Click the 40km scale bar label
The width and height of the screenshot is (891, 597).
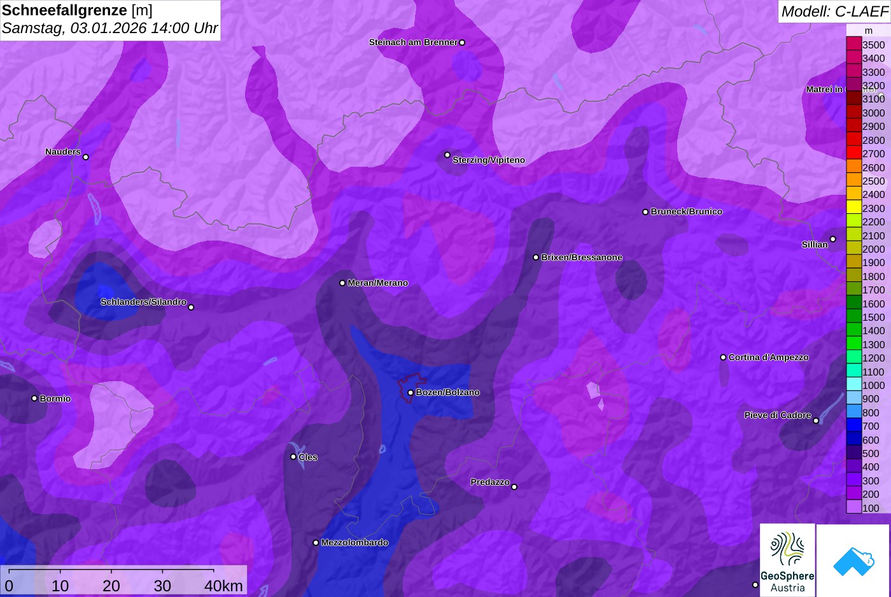point(224,586)
